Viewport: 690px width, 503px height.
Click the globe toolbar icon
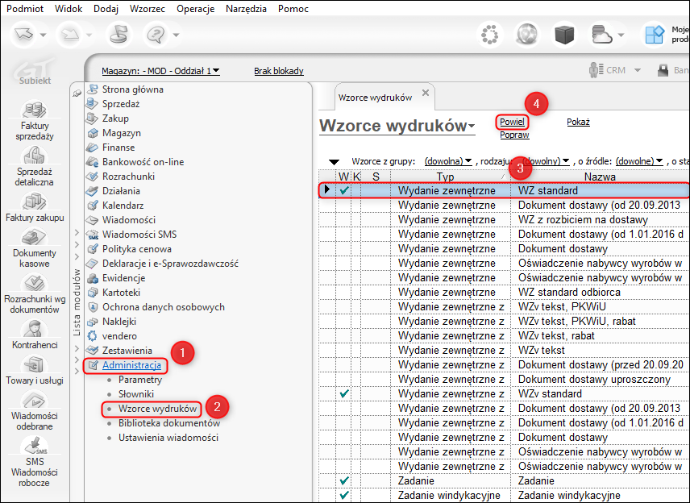pos(526,35)
